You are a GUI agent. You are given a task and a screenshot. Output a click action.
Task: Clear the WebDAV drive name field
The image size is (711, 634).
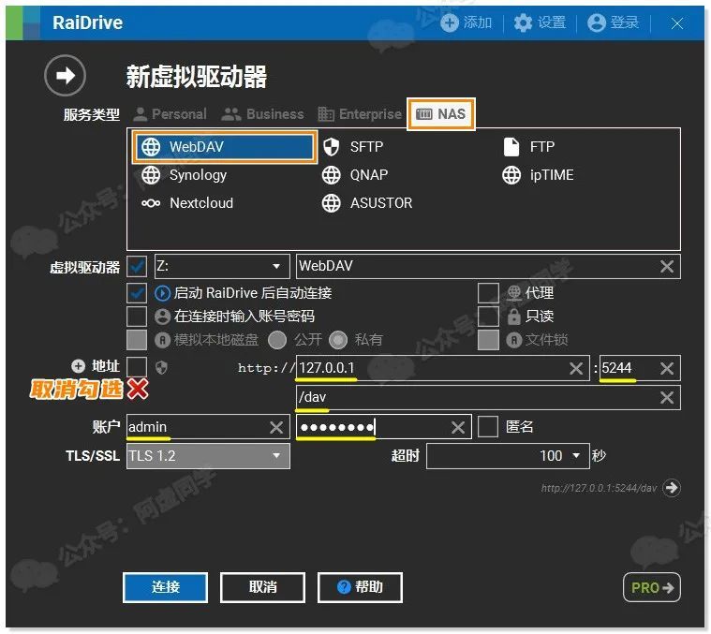667,267
